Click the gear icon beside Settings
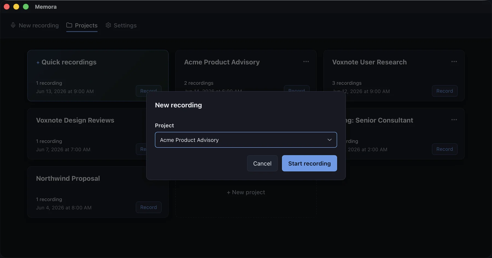This screenshot has height=258, width=492. [108, 25]
